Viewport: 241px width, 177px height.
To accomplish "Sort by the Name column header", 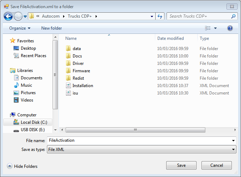I will [71, 38].
